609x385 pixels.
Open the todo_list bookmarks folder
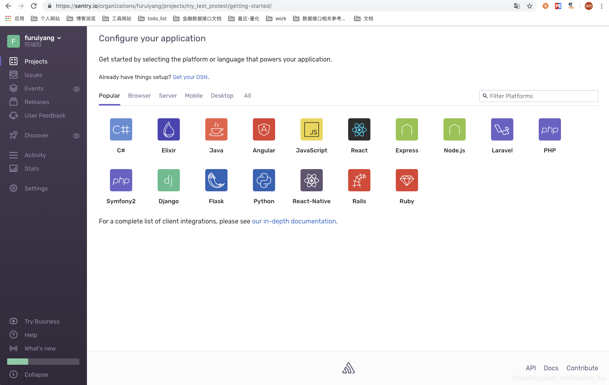[x=152, y=19]
